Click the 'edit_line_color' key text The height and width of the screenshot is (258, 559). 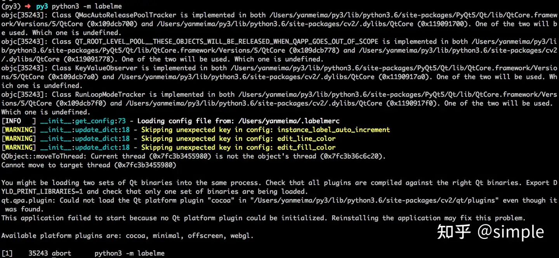(306, 139)
